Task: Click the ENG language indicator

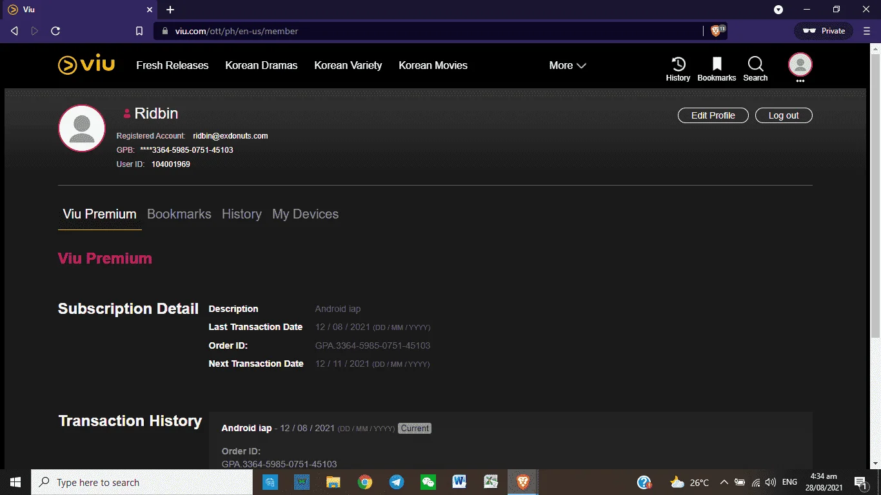Action: coord(789,482)
